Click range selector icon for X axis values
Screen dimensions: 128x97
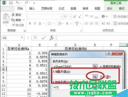(95, 77)
